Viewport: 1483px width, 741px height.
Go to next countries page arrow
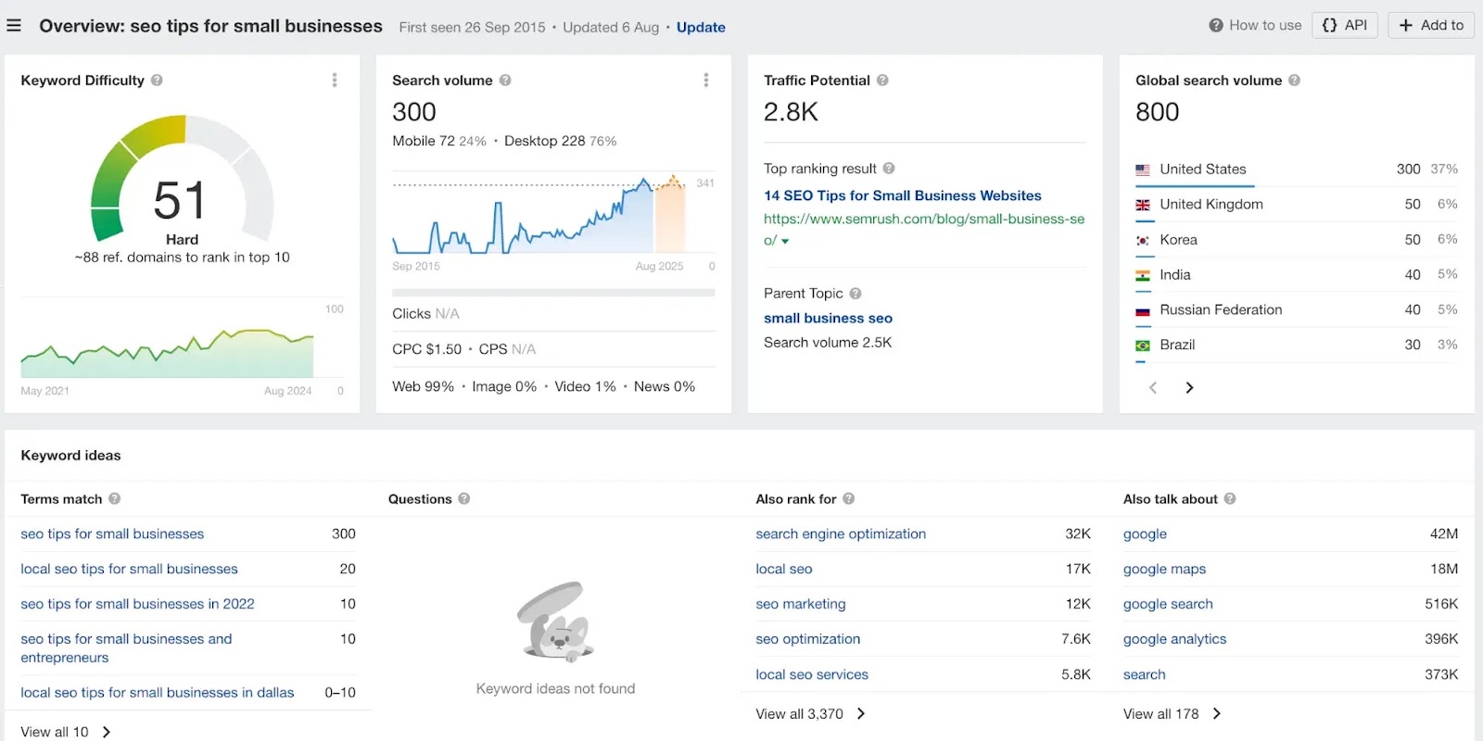click(1189, 387)
